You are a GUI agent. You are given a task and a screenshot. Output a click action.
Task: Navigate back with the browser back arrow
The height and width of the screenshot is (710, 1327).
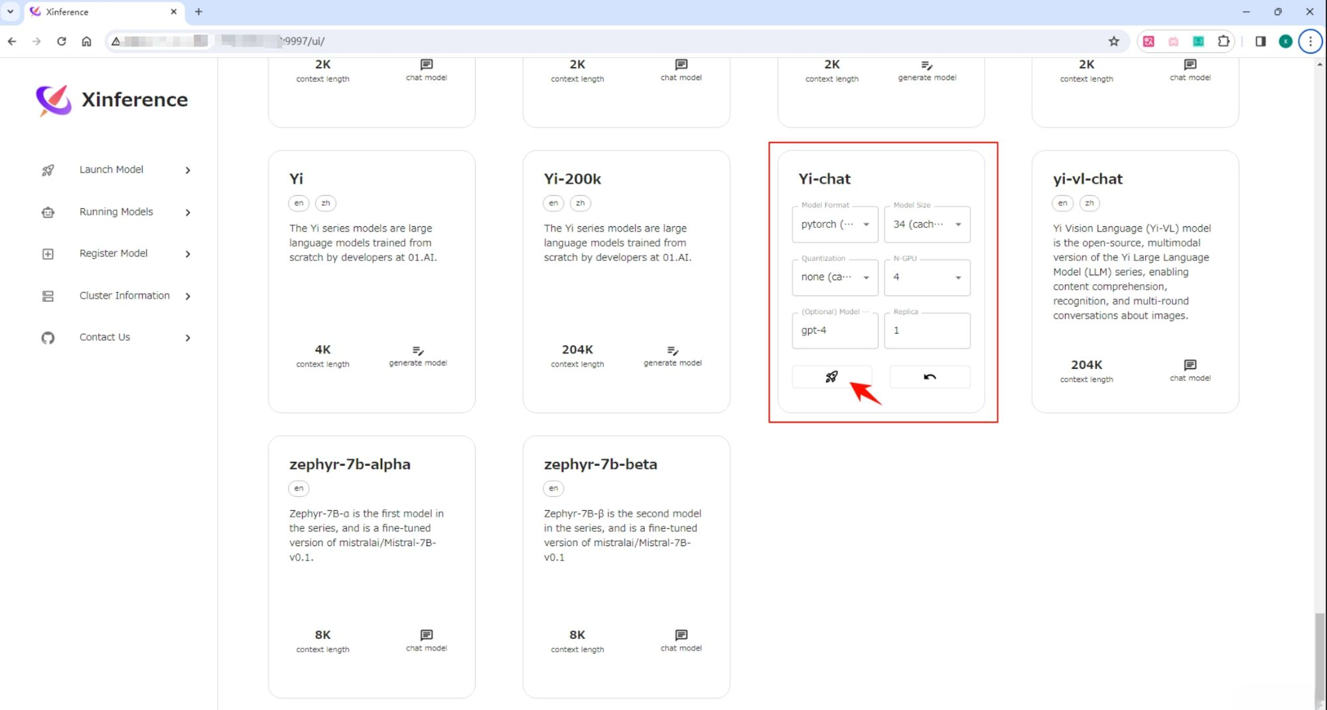(x=12, y=41)
